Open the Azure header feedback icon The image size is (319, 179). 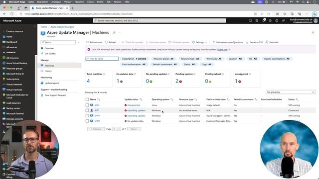(x=284, y=20)
